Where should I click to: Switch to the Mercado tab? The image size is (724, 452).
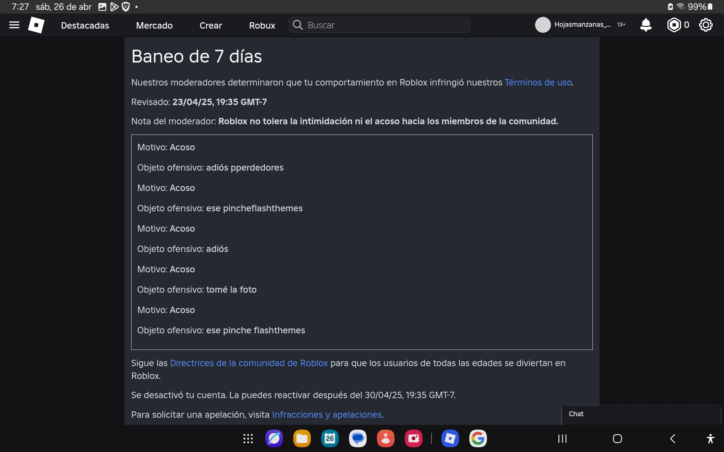click(154, 25)
